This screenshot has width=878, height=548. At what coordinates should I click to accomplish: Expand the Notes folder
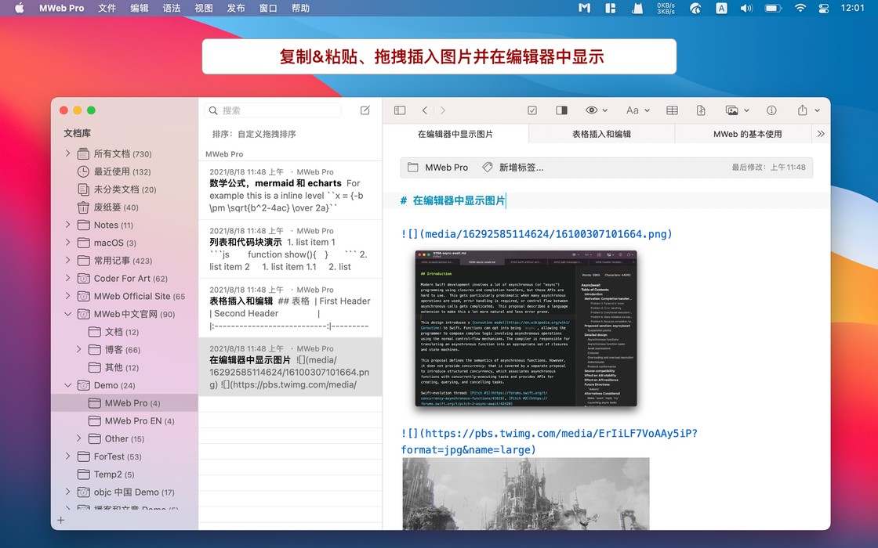pos(67,225)
